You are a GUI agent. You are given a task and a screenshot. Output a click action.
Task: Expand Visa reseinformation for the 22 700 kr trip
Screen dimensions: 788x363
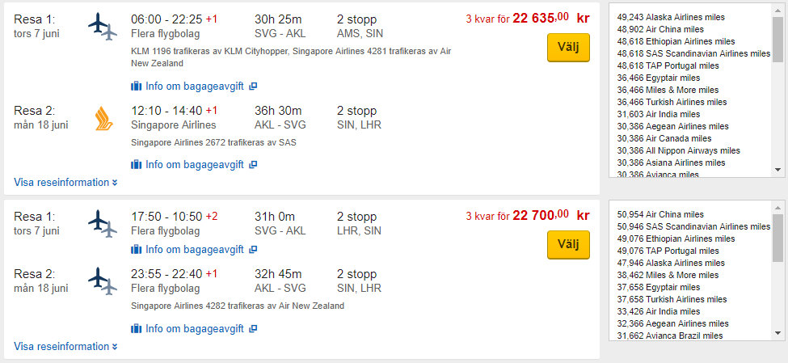pyautogui.click(x=65, y=346)
